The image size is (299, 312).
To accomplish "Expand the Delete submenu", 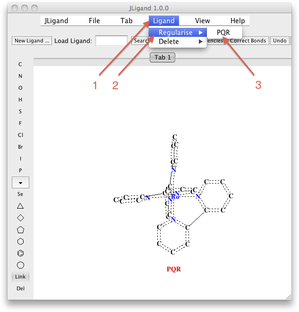I will click(x=178, y=42).
